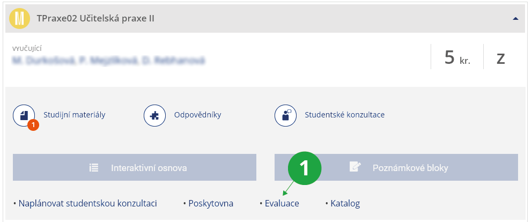Open the Evaluace link
Image resolution: width=532 pixels, height=222 pixels.
282,204
